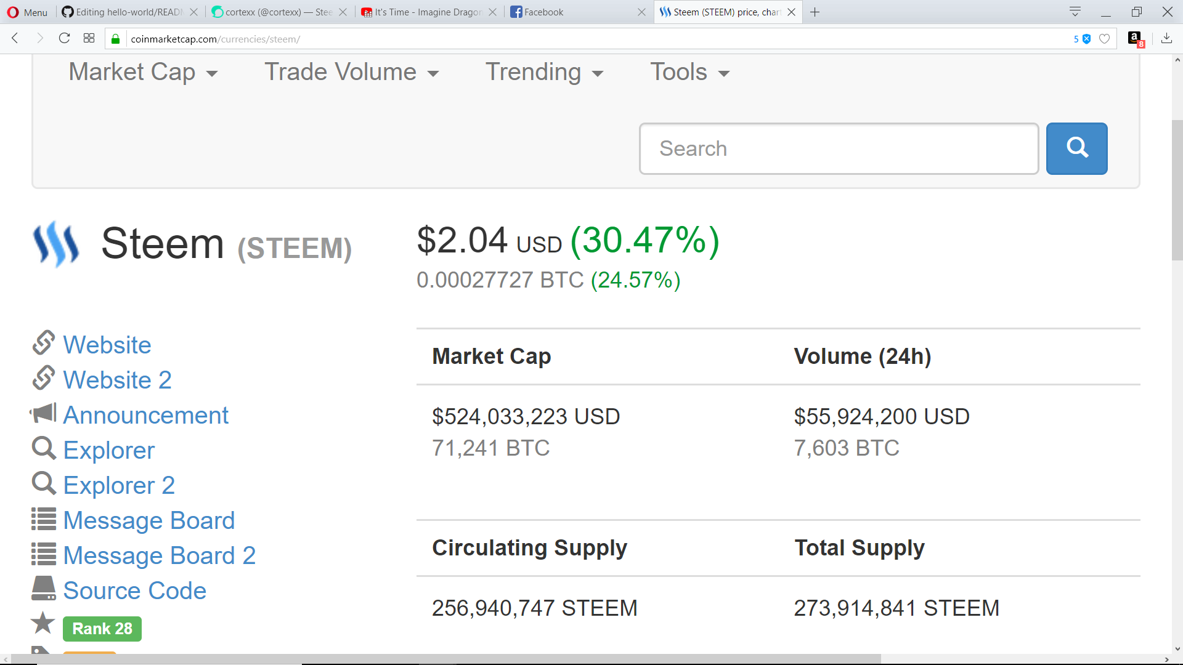The width and height of the screenshot is (1183, 665).
Task: Open the Source Code link
Action: pyautogui.click(x=134, y=590)
